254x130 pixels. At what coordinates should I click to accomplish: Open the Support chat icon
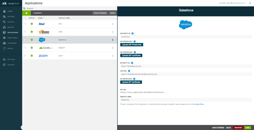tap(4, 65)
